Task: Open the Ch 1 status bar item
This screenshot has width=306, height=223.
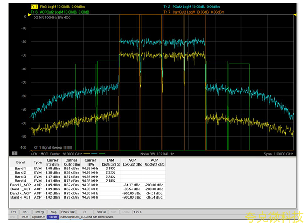Action: tap(26, 211)
